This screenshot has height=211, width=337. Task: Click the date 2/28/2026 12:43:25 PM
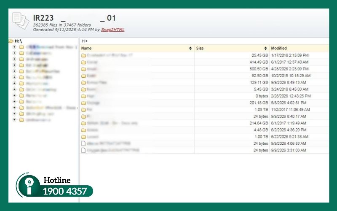291,96
